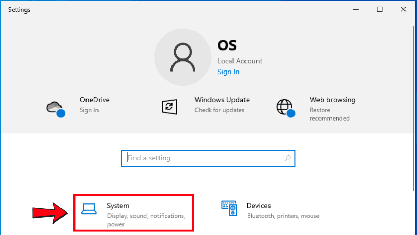Click the Check for updates text
Screen dimensions: 417x235
[x=219, y=110]
